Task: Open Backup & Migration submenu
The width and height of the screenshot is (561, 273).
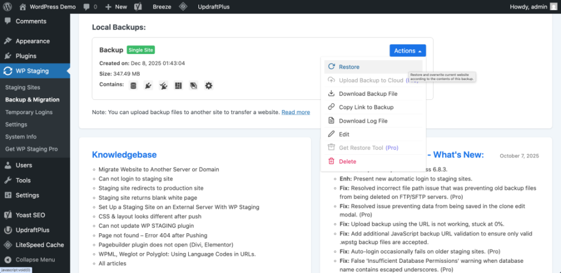Action: coord(32,100)
